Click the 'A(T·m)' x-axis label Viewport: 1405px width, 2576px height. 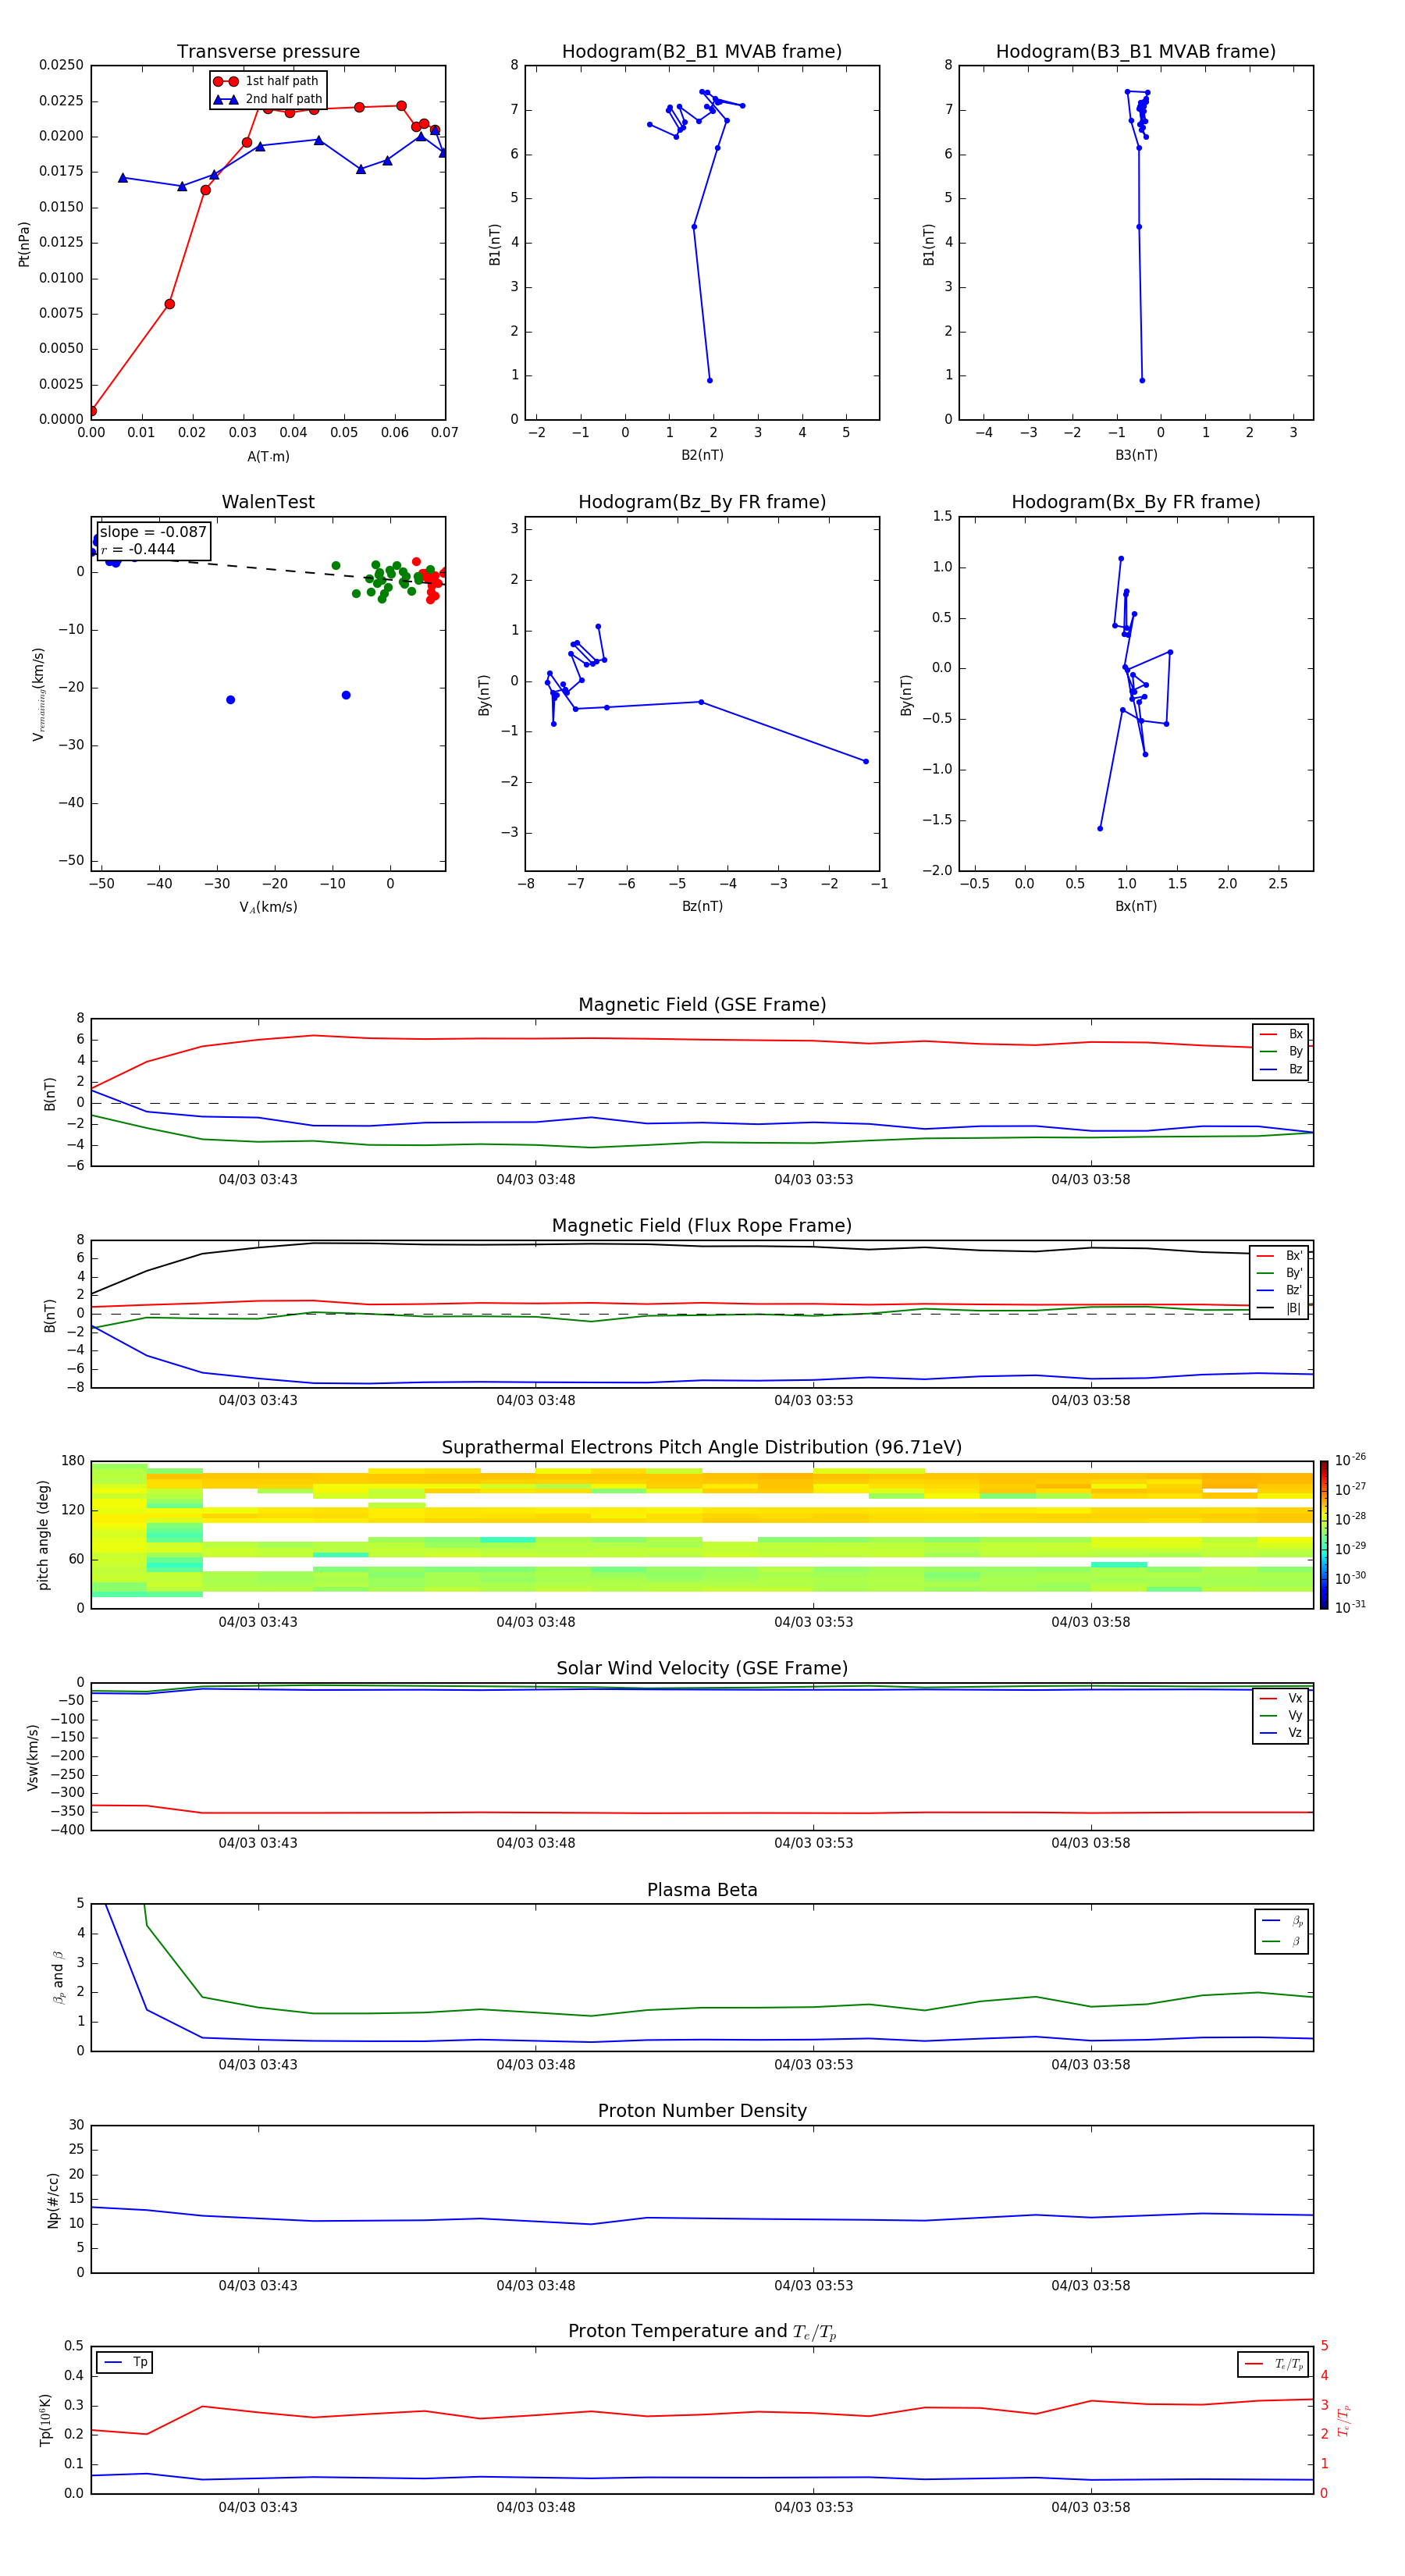pos(268,456)
